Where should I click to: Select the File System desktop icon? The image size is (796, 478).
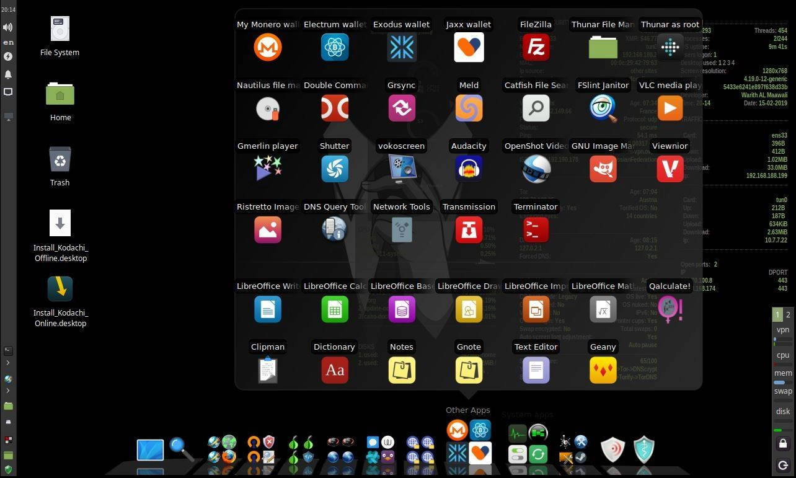tap(60, 29)
